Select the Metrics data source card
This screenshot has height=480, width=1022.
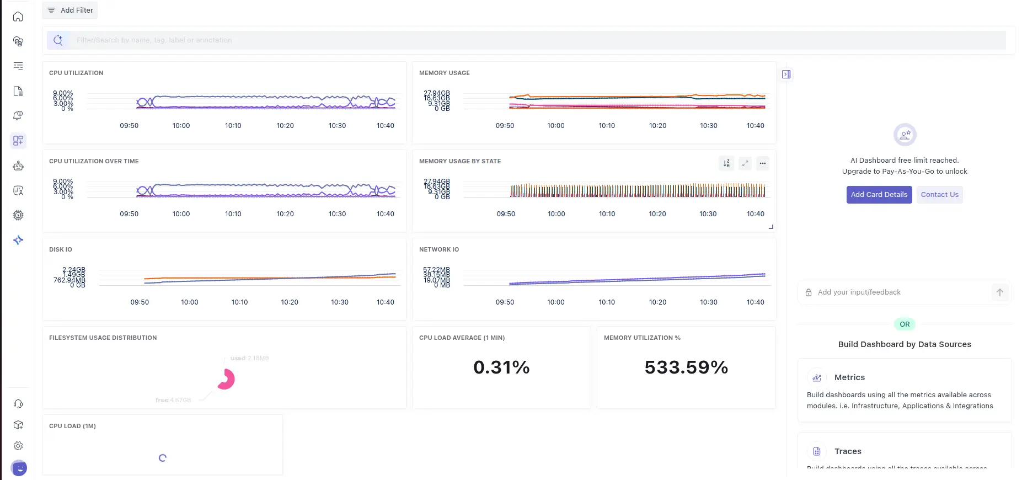tap(905, 391)
